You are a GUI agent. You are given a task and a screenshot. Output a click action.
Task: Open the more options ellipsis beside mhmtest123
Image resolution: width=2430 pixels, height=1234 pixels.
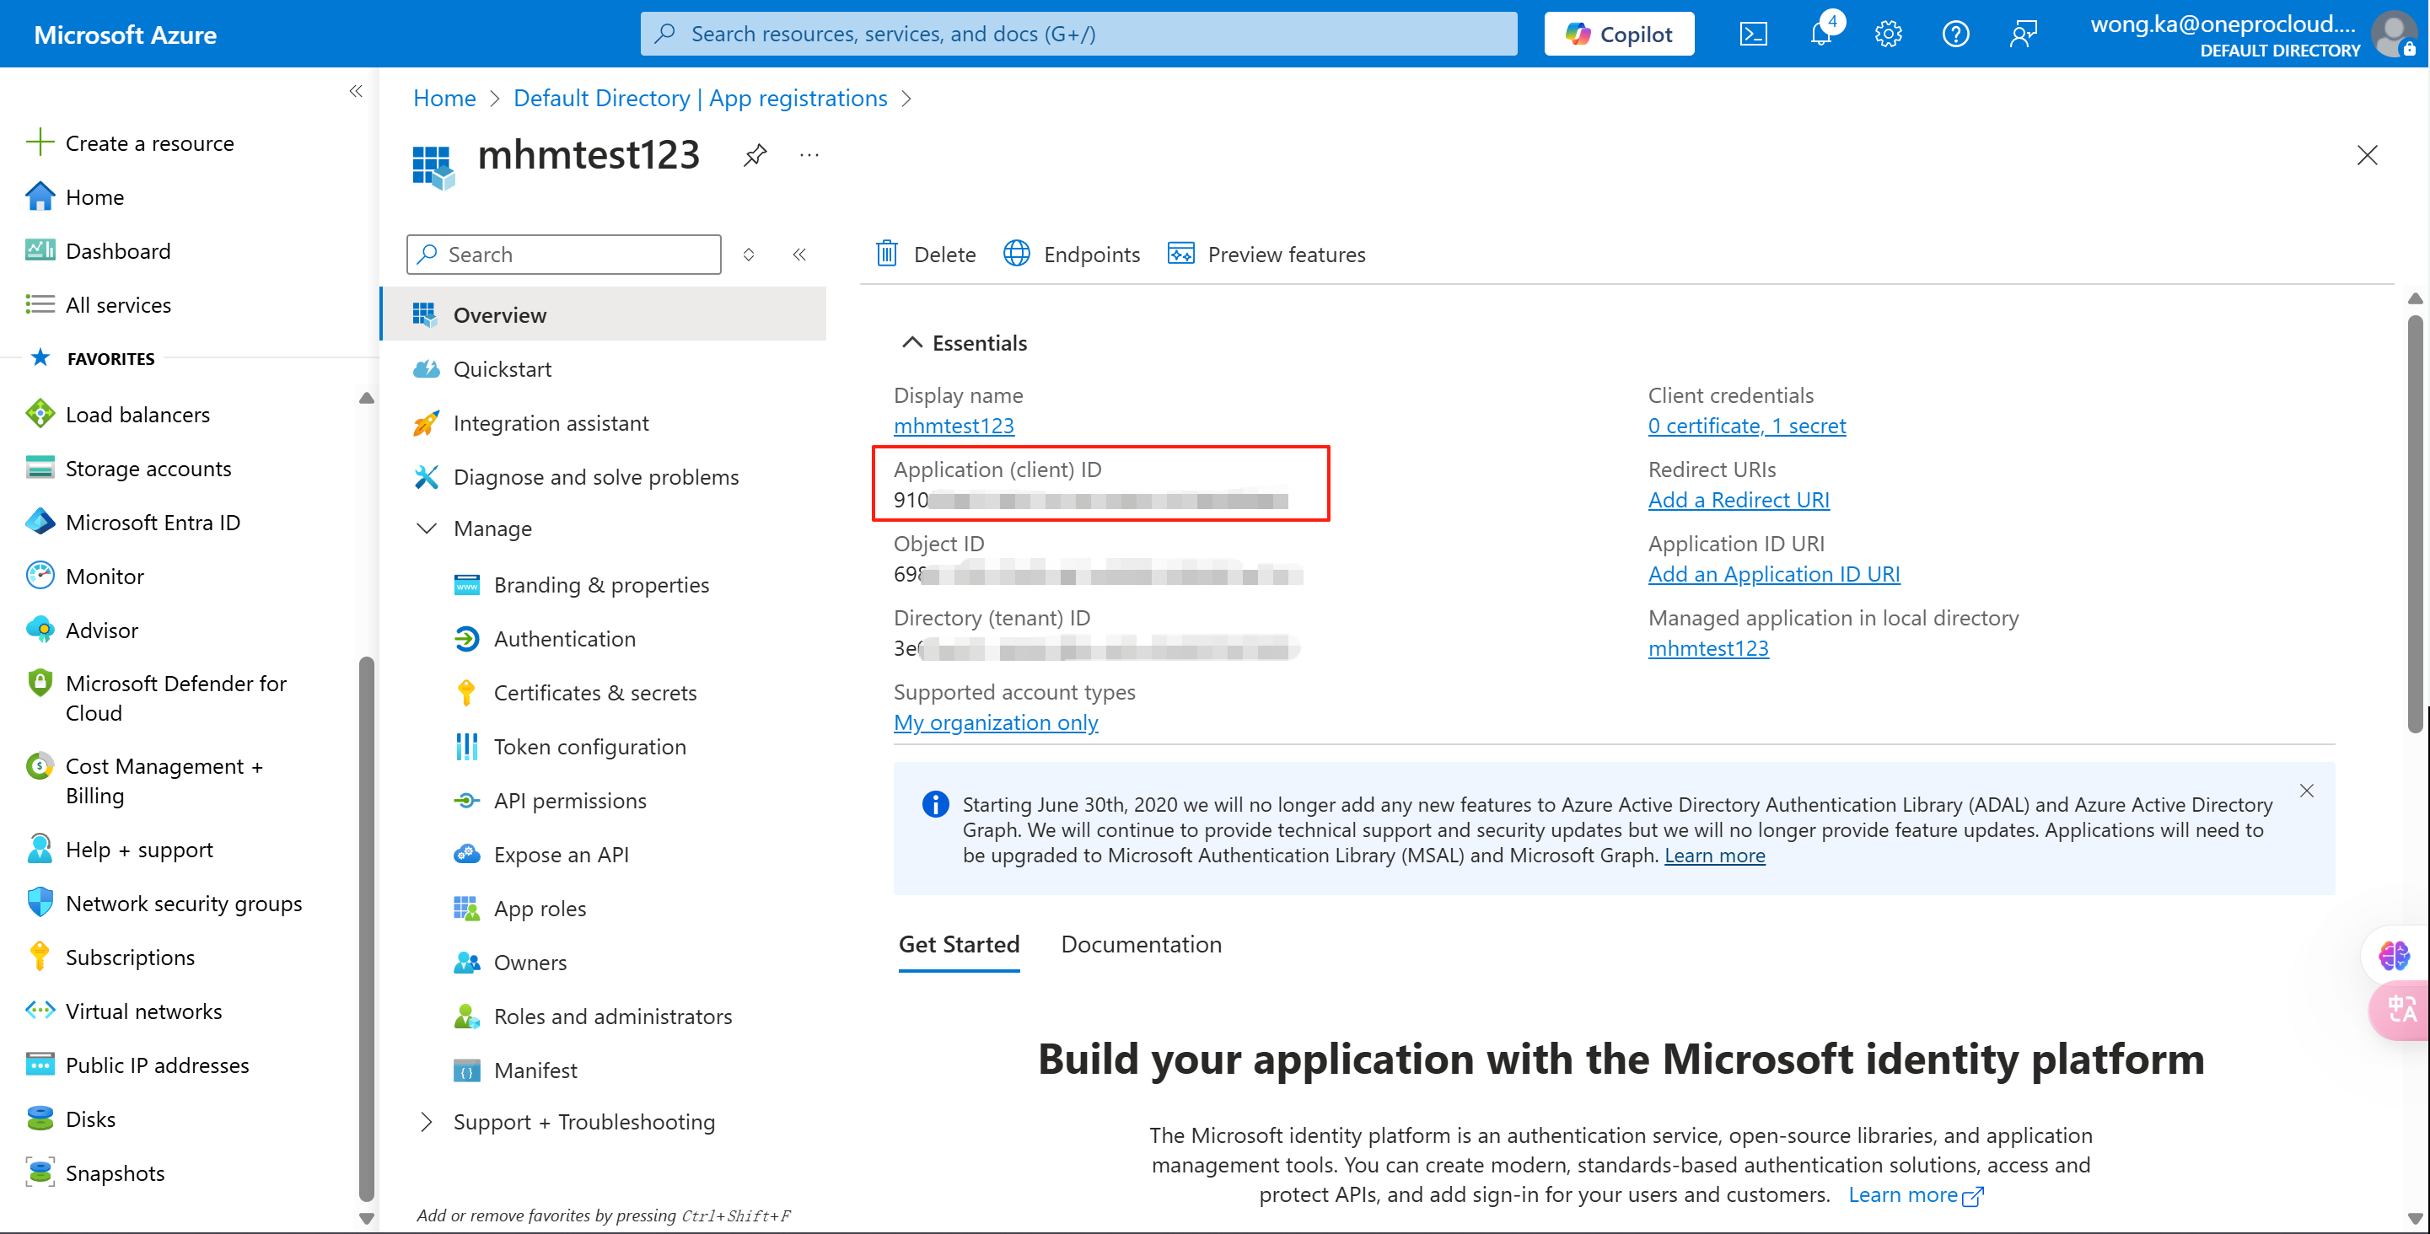809,154
